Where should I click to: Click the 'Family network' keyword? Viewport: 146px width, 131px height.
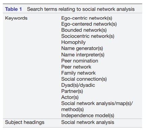point(79,73)
